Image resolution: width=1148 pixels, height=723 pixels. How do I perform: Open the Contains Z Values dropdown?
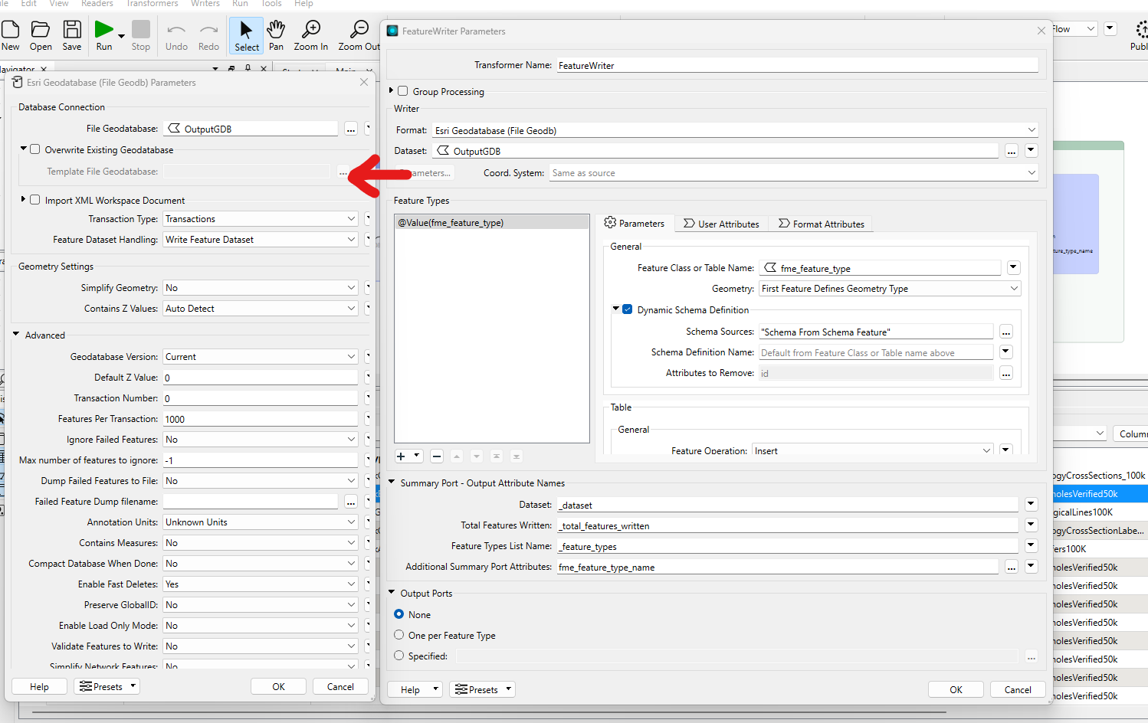coord(261,309)
